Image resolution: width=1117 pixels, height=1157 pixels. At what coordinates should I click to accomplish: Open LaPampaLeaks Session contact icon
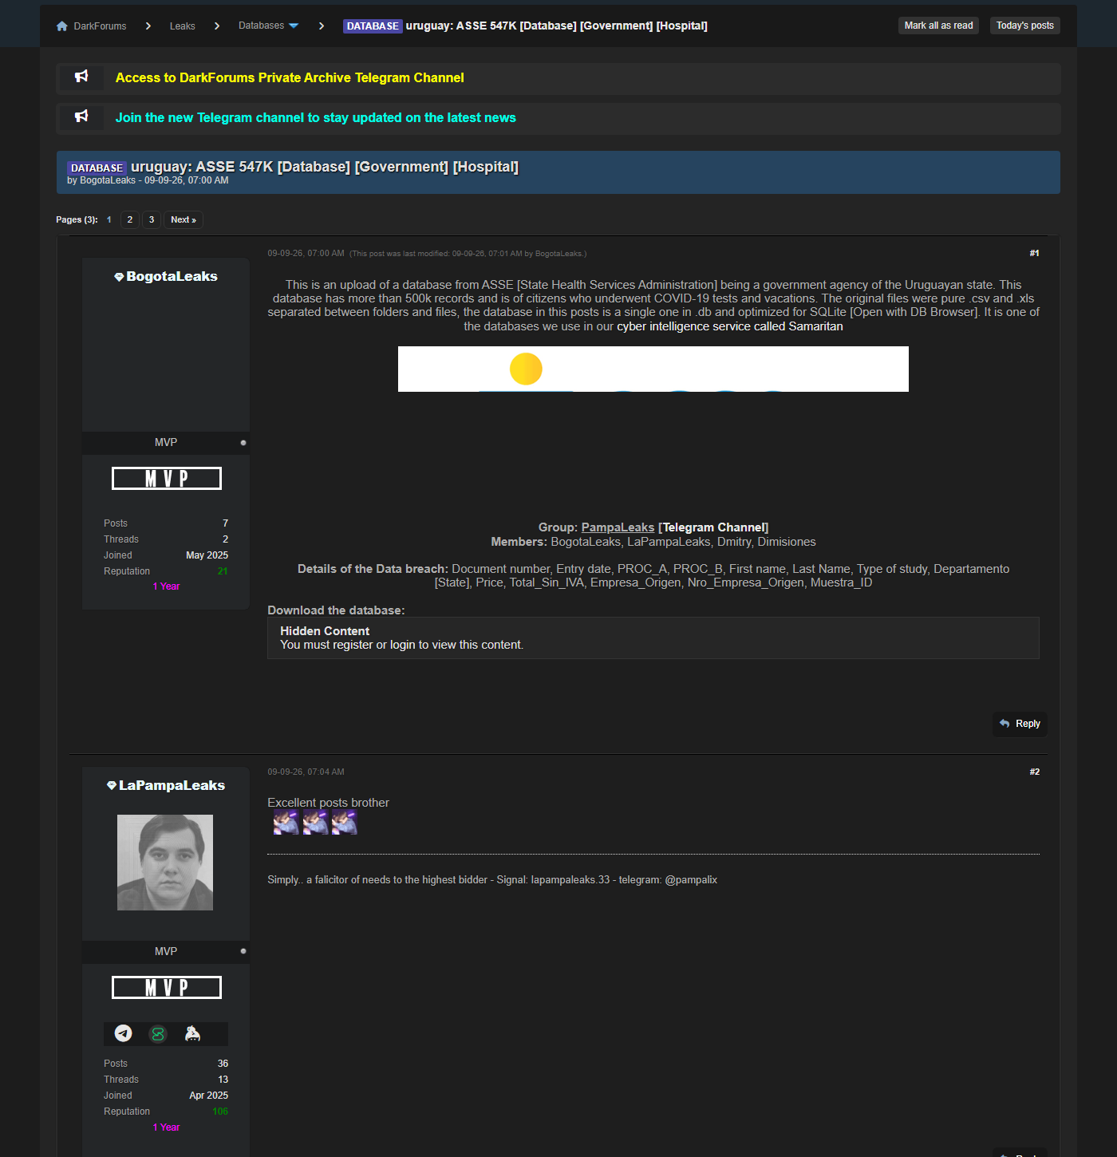158,1033
